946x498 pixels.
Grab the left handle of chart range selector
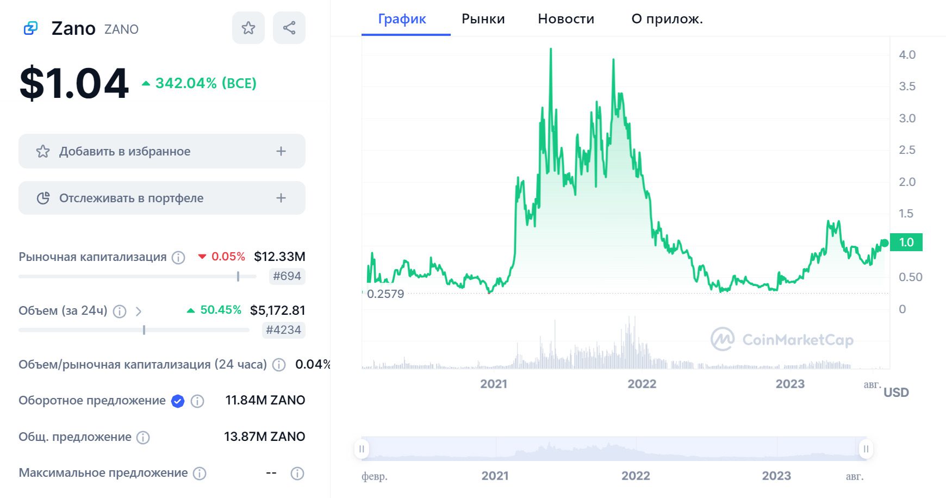coord(362,449)
